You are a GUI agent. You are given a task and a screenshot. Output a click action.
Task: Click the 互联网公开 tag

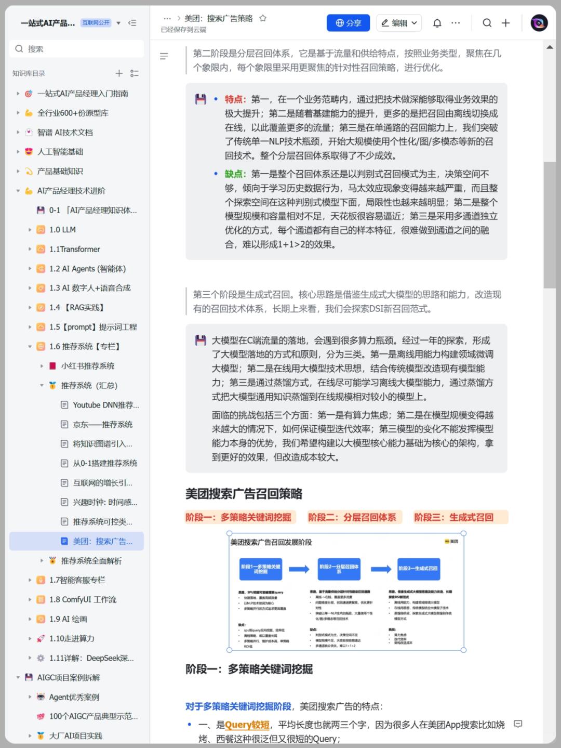click(x=96, y=23)
